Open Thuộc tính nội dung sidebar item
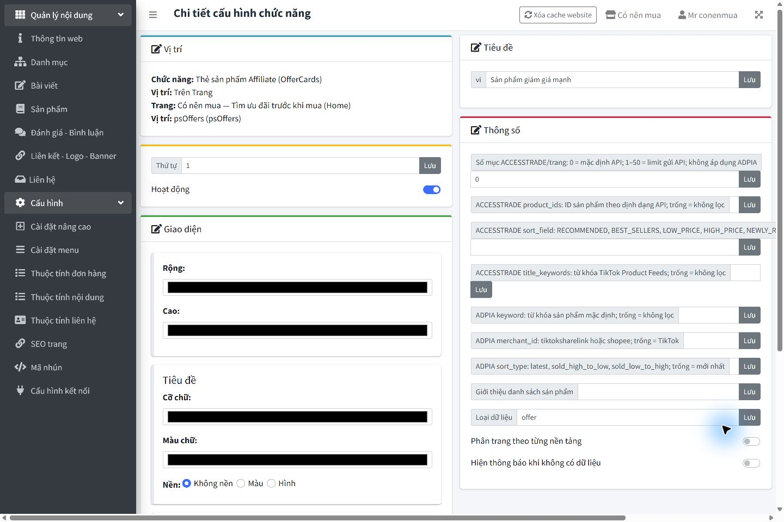 click(x=68, y=297)
